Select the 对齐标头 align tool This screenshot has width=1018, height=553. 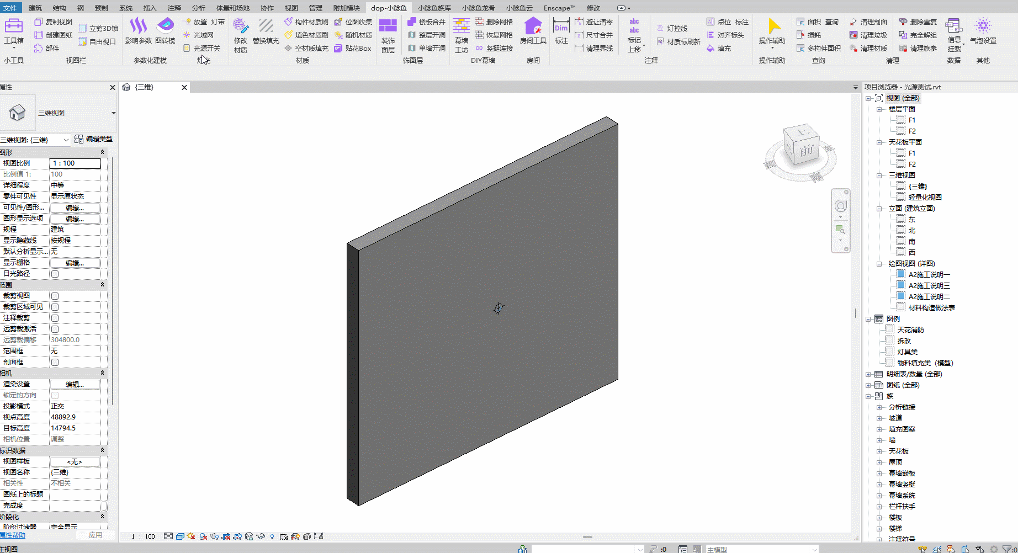click(725, 35)
